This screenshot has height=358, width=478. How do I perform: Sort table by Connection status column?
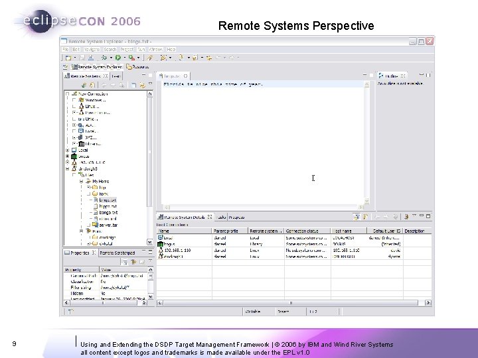coord(307,231)
